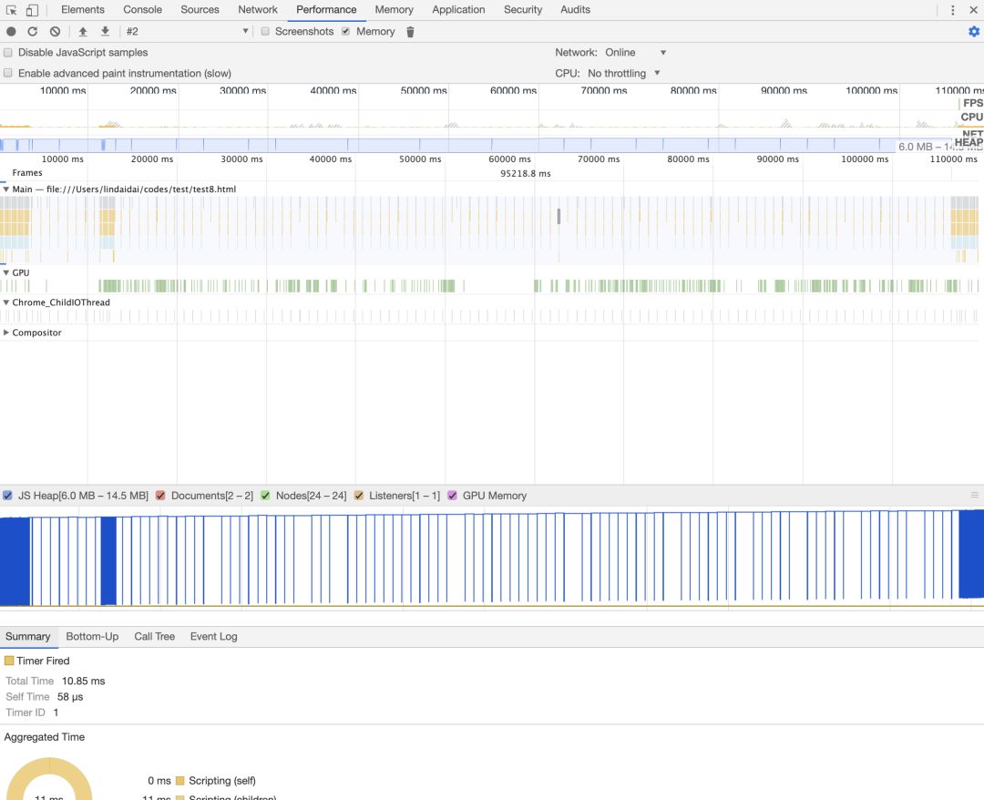Click the Timer Fired color swatch
984x800 pixels.
9,661
